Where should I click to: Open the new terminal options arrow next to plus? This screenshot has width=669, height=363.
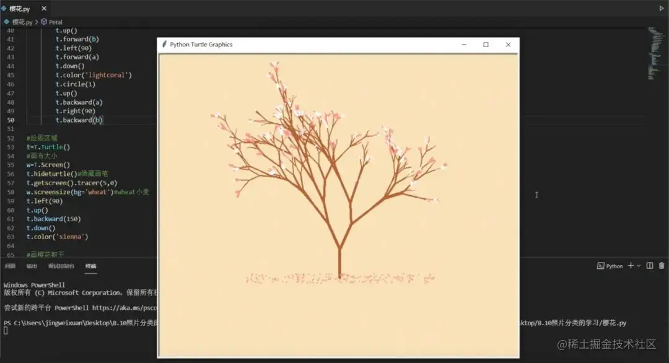tap(638, 265)
